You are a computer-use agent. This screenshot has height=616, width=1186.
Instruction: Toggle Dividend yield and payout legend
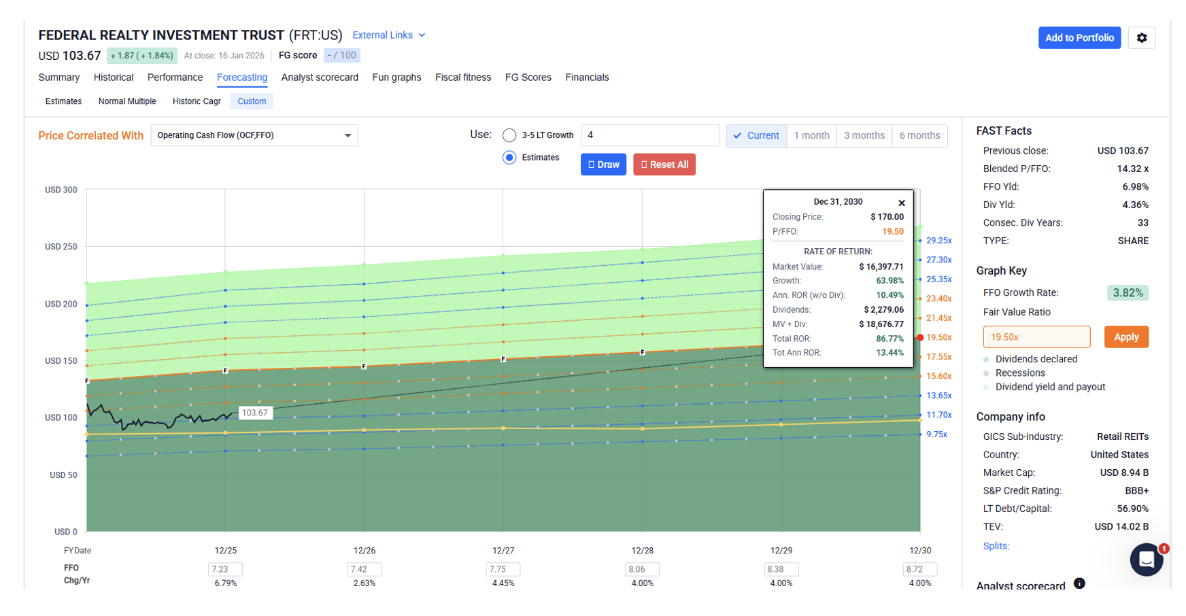click(x=986, y=388)
